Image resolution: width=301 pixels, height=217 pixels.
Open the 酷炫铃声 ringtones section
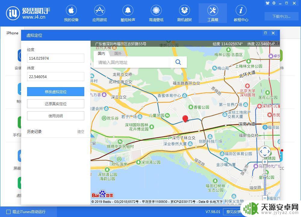(128, 14)
